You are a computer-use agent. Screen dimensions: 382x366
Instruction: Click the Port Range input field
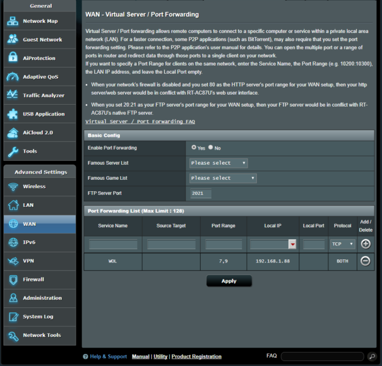[x=224, y=244]
